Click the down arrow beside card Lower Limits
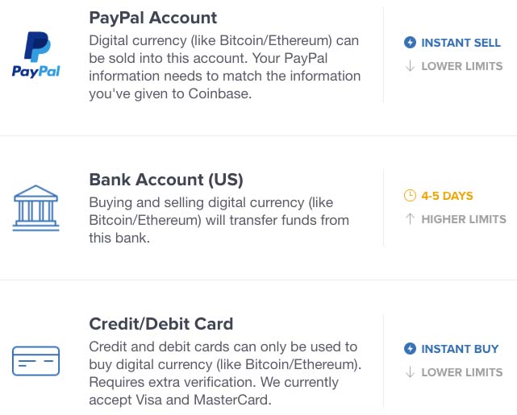The height and width of the screenshot is (415, 517). pos(410,371)
